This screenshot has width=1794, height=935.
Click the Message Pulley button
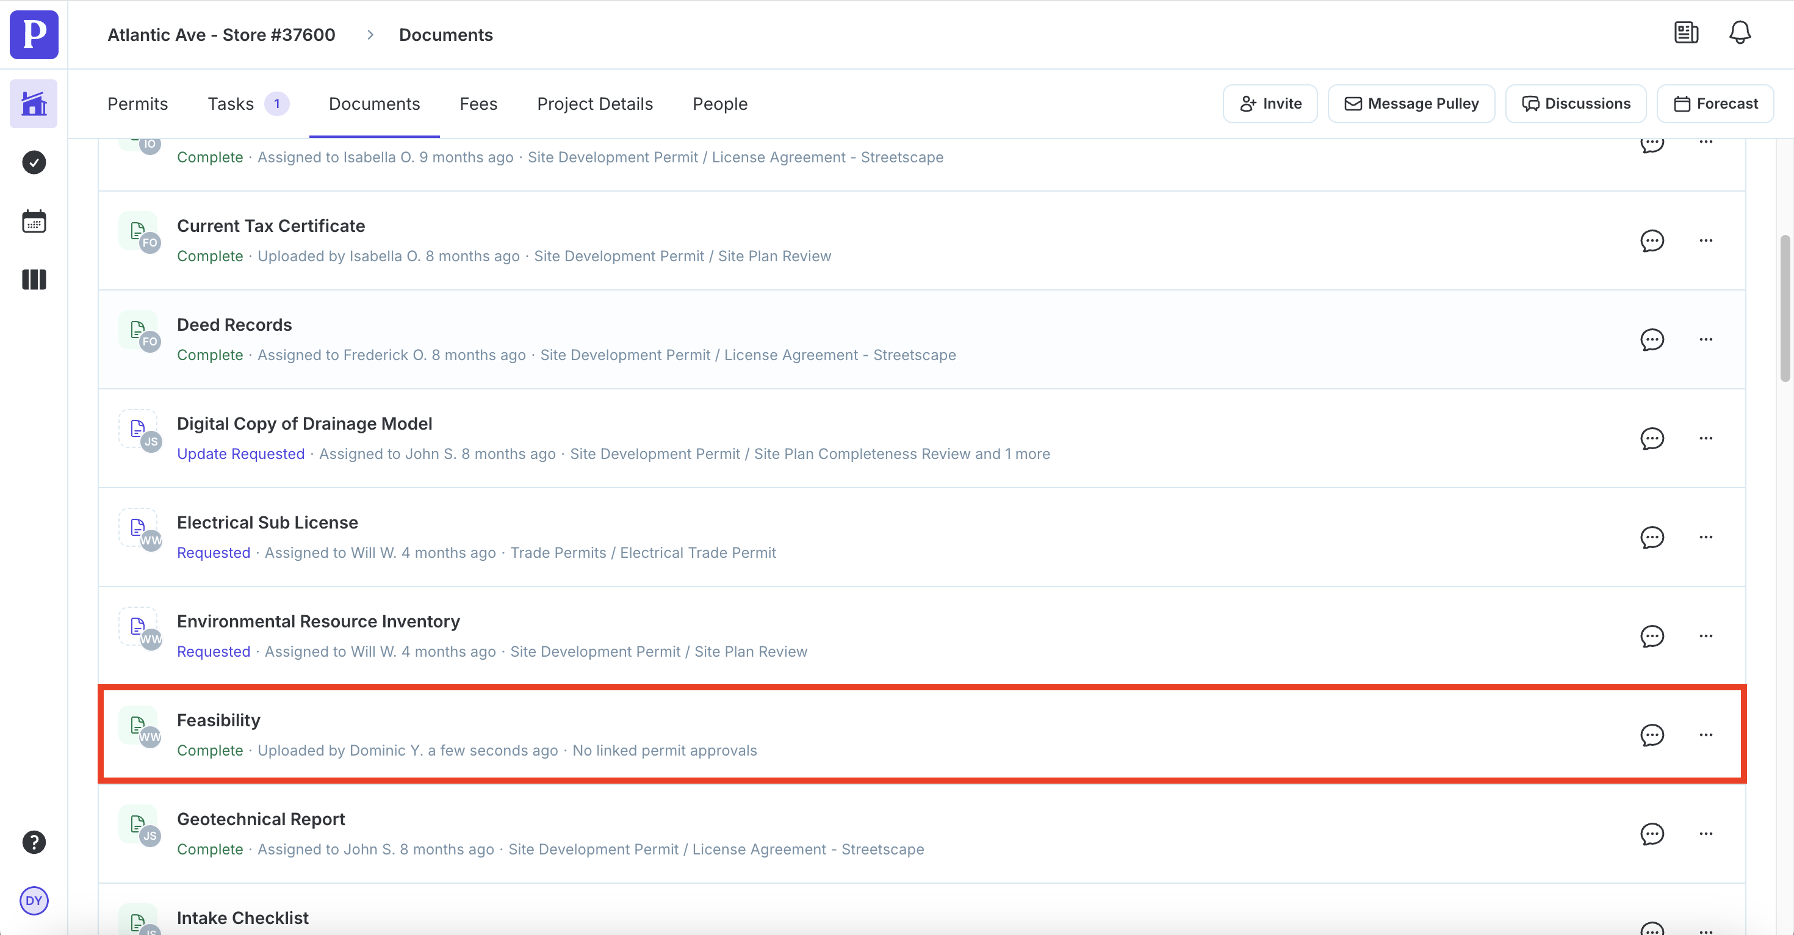coord(1410,104)
